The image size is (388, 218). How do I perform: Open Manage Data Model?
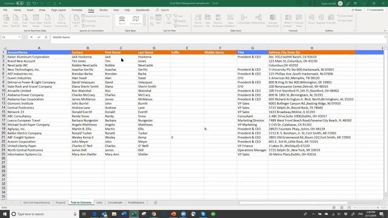(273, 21)
